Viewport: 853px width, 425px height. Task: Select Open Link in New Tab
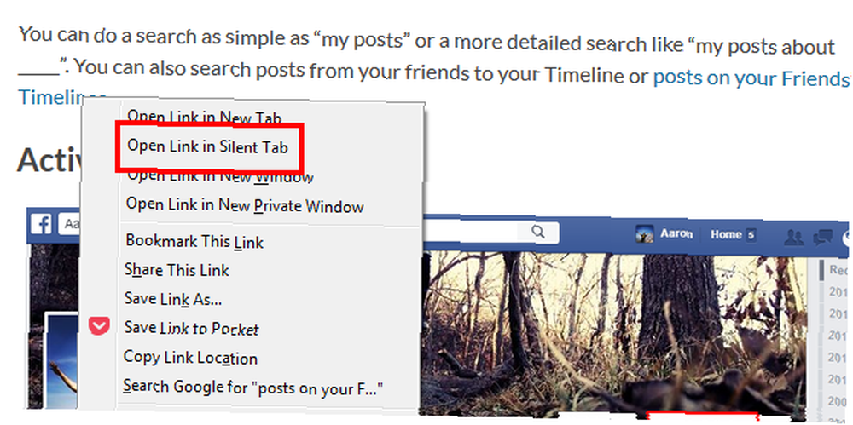205,117
